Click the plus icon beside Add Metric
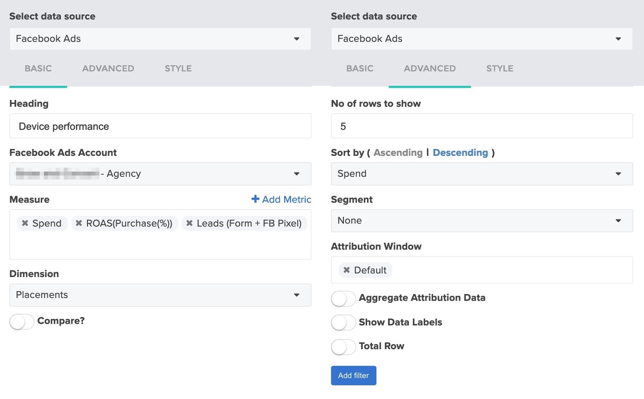This screenshot has width=644, height=399. tap(255, 199)
